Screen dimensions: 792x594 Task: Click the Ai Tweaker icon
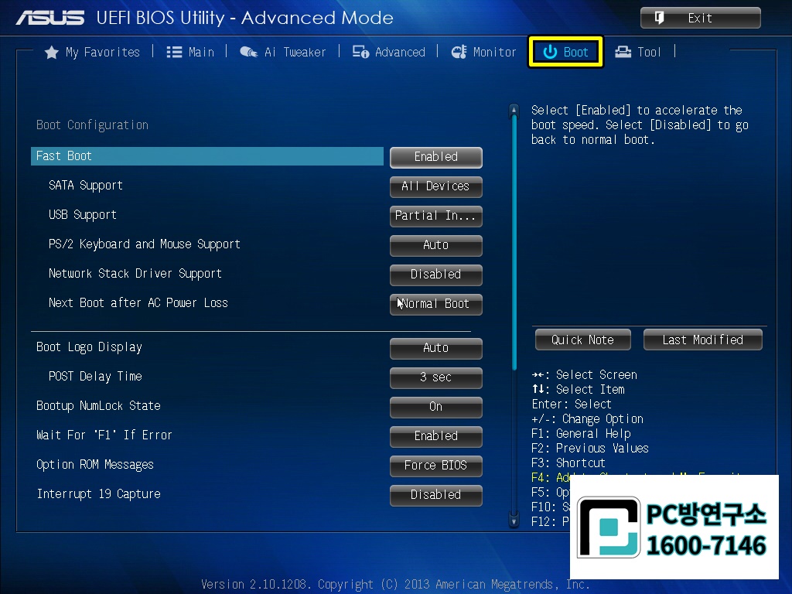(x=248, y=52)
